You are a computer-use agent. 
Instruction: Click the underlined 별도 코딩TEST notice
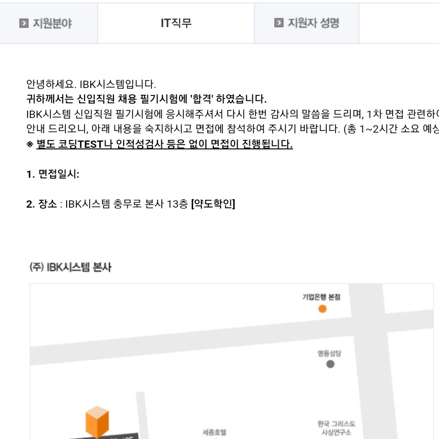click(164, 144)
